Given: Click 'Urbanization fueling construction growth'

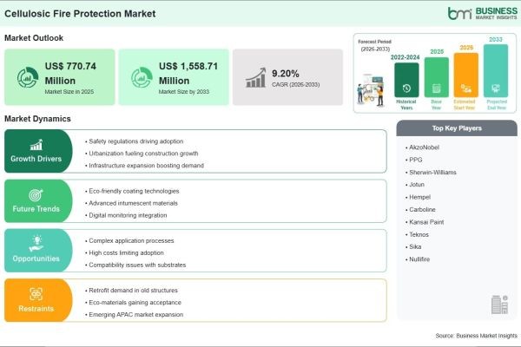Looking at the screenshot, I should pyautogui.click(x=143, y=154).
